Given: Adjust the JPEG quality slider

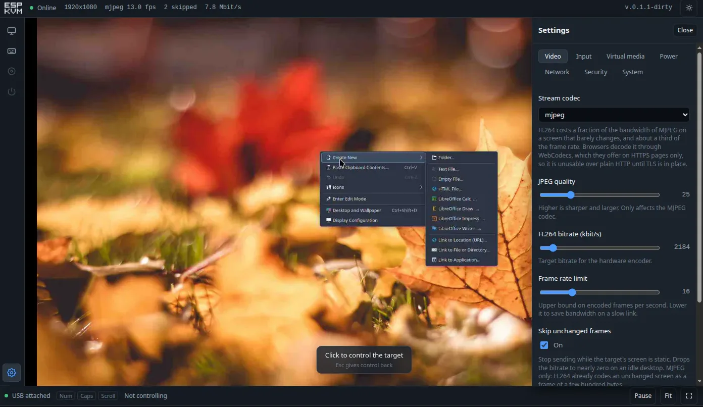Looking at the screenshot, I should pyautogui.click(x=599, y=195).
